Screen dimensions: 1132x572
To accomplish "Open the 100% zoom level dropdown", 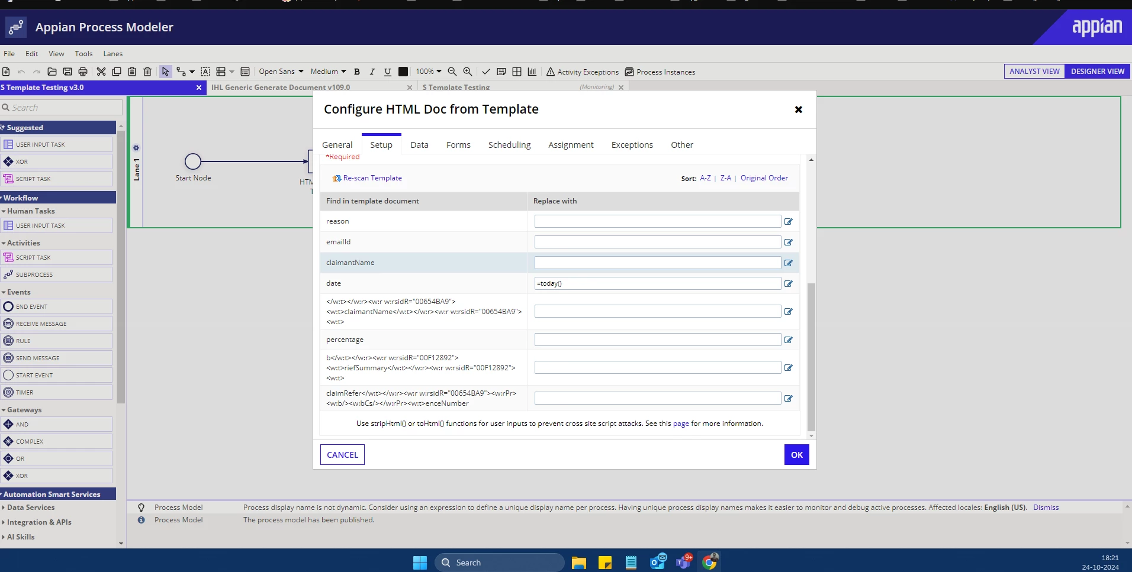I will point(429,72).
